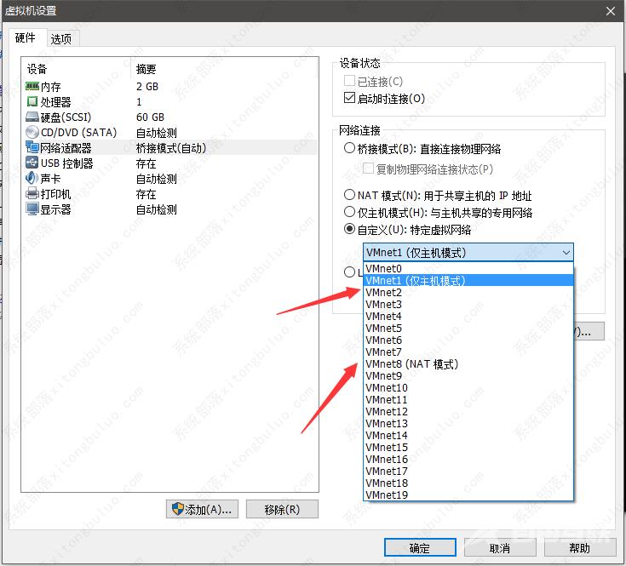The image size is (626, 566).
Task: Choose VMnet17 from the dropdown list
Action: click(468, 471)
